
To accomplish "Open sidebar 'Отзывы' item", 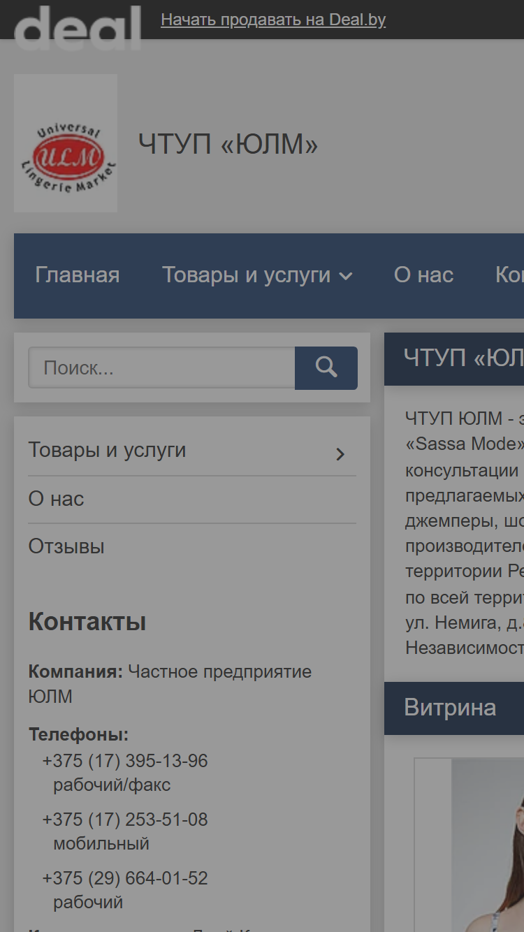I will (x=66, y=546).
